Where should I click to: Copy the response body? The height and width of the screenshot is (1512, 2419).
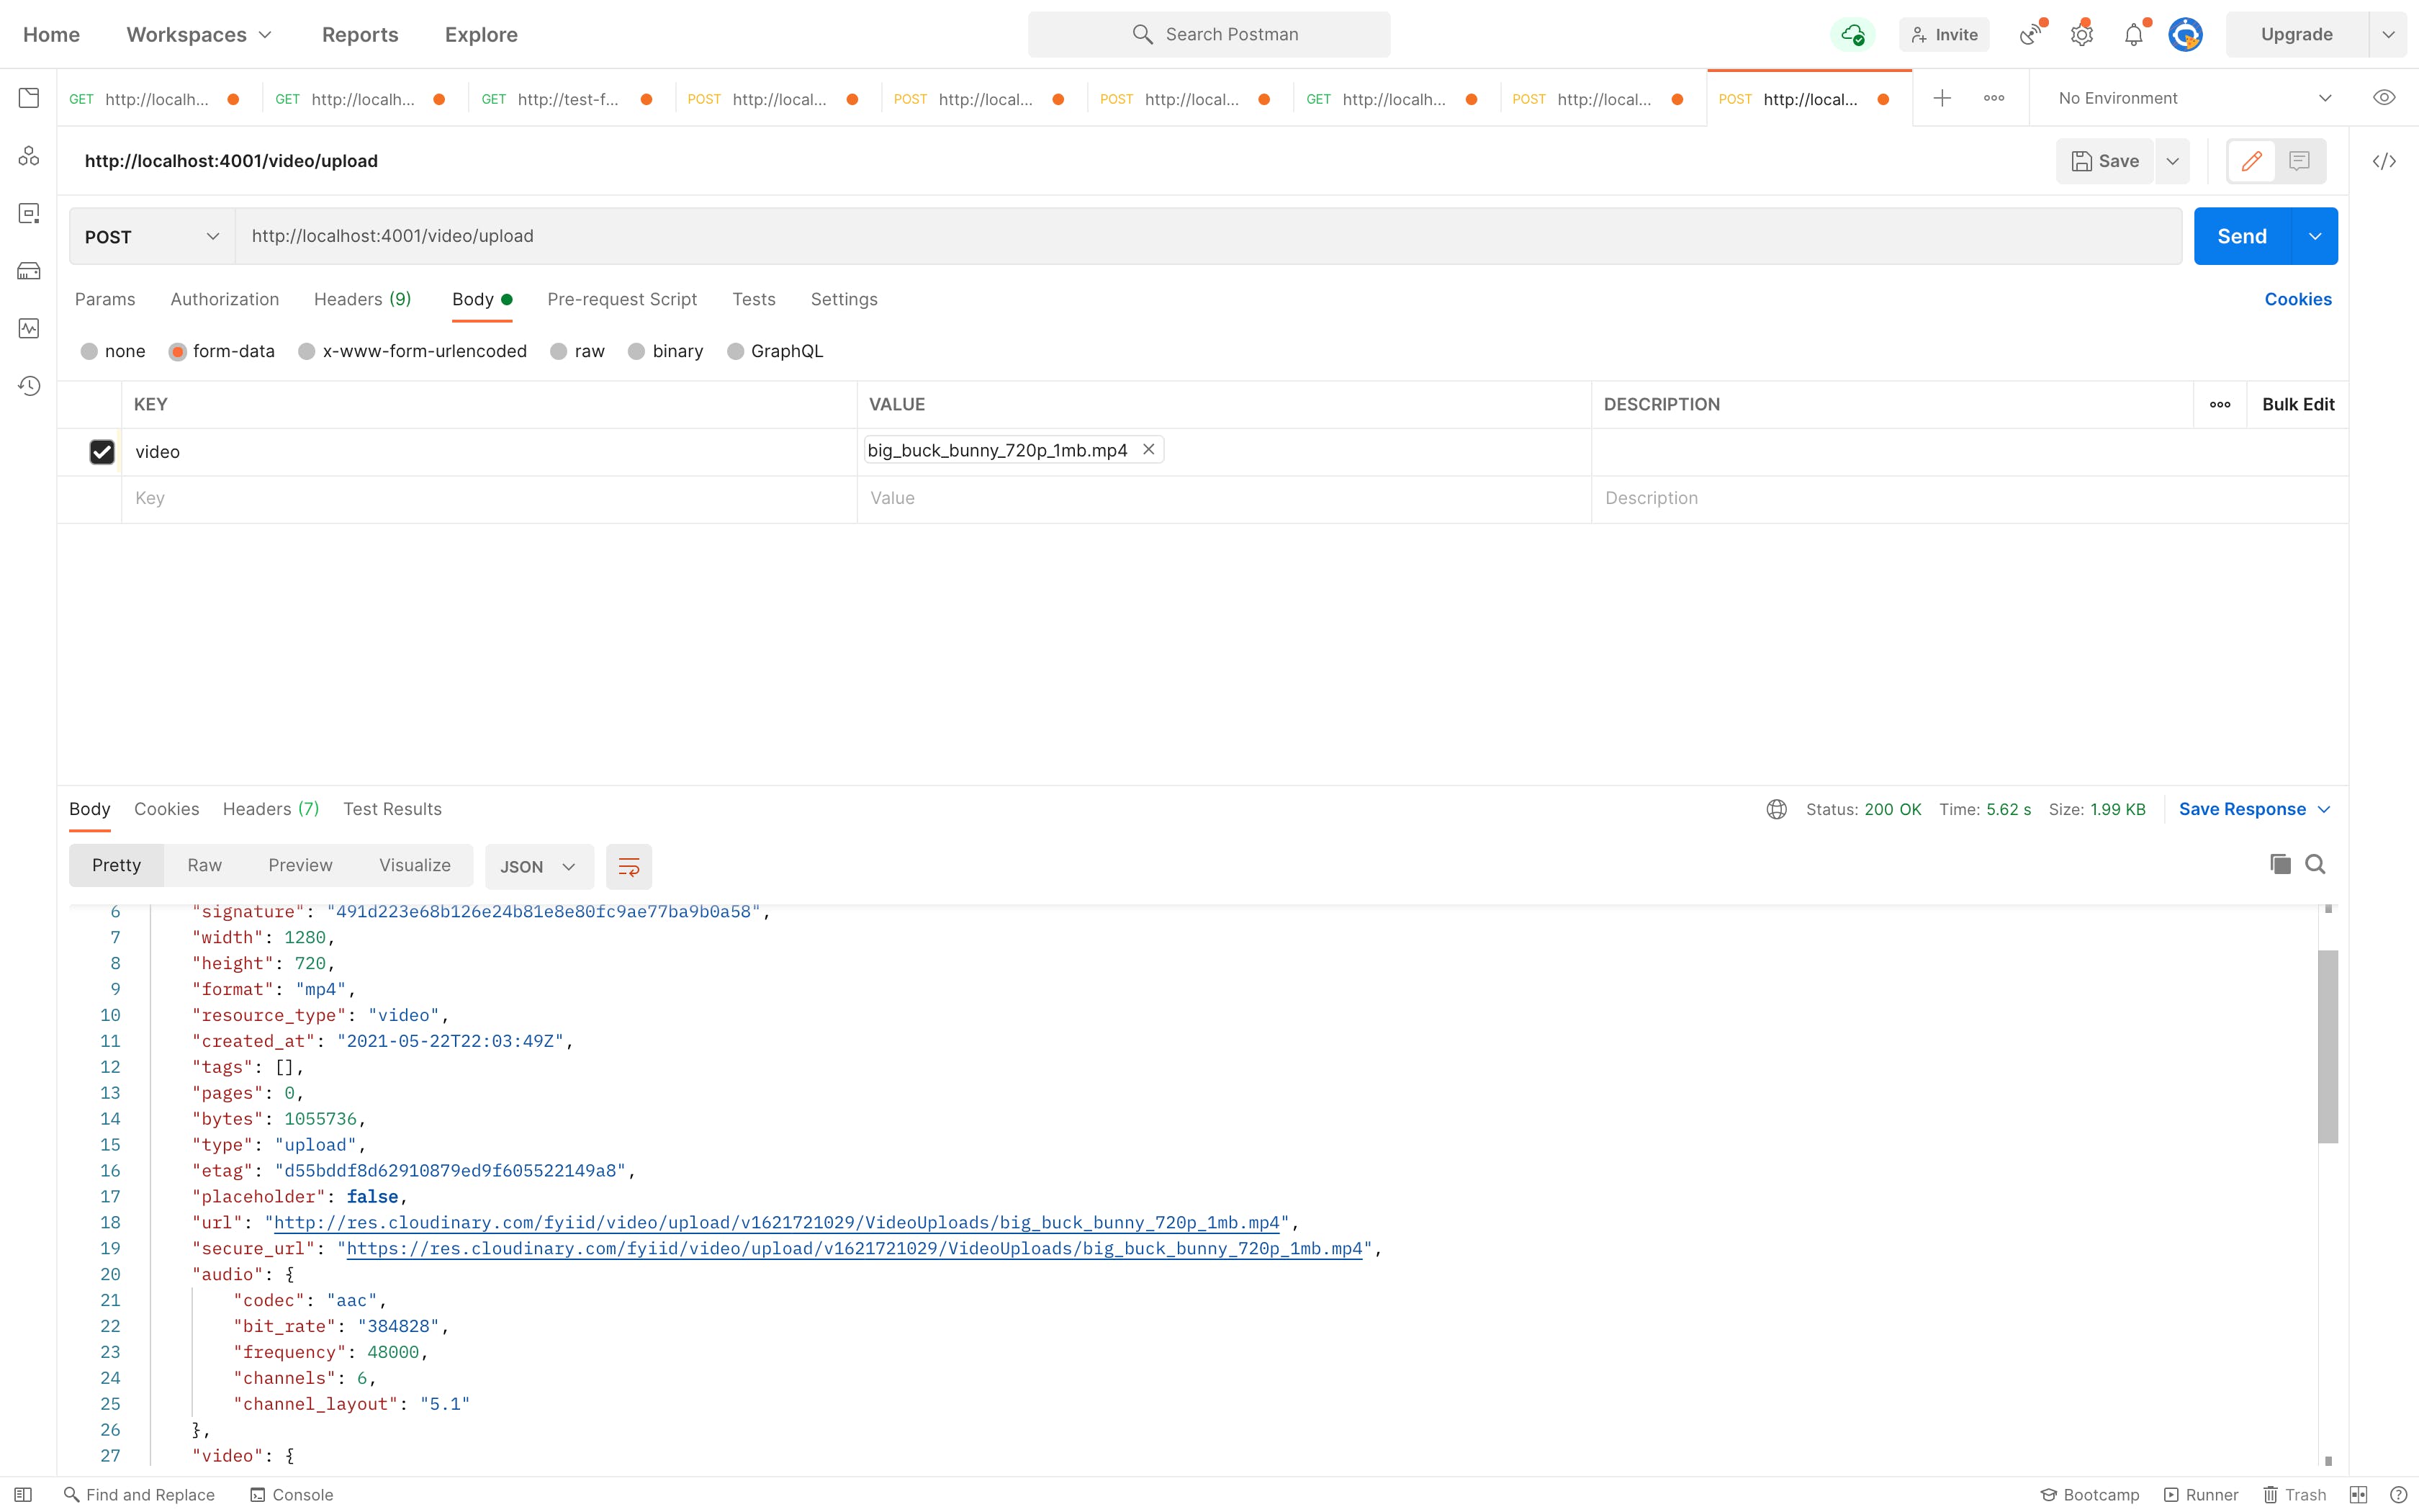pyautogui.click(x=2280, y=864)
